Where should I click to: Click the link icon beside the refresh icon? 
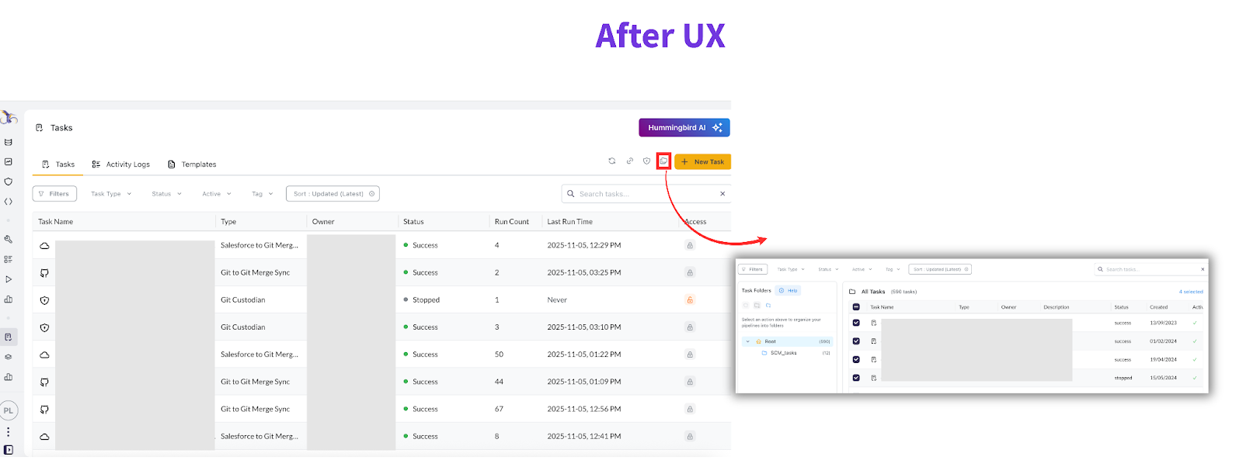pyautogui.click(x=629, y=161)
